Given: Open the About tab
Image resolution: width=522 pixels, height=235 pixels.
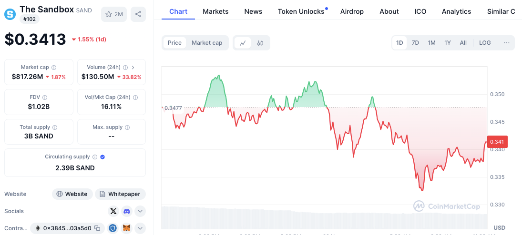Looking at the screenshot, I should pos(389,11).
